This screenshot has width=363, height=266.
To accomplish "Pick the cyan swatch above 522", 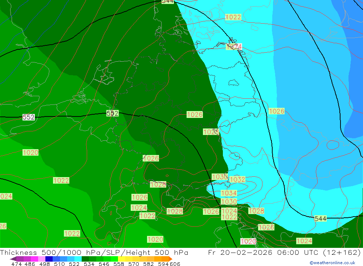I will pos(78,259).
